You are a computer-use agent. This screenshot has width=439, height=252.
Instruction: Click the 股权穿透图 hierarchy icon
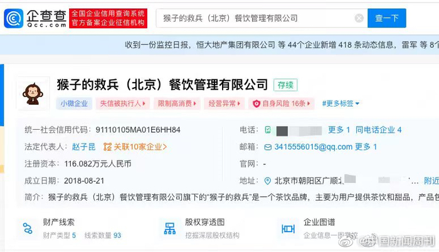(170, 228)
